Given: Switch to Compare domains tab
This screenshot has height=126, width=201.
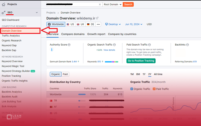Looking at the screenshot, I should click(x=73, y=34).
